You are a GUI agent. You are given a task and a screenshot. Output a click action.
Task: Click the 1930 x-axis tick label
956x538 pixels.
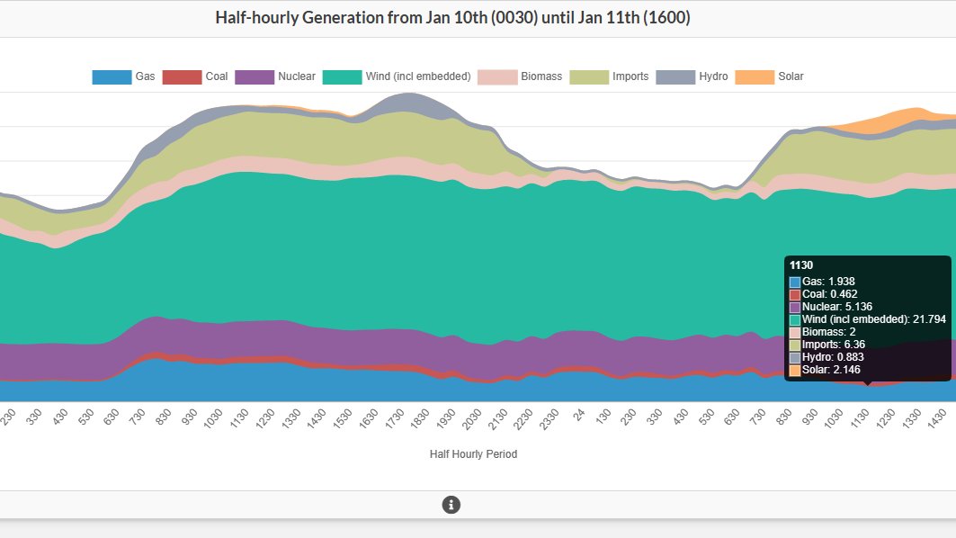[x=446, y=418]
